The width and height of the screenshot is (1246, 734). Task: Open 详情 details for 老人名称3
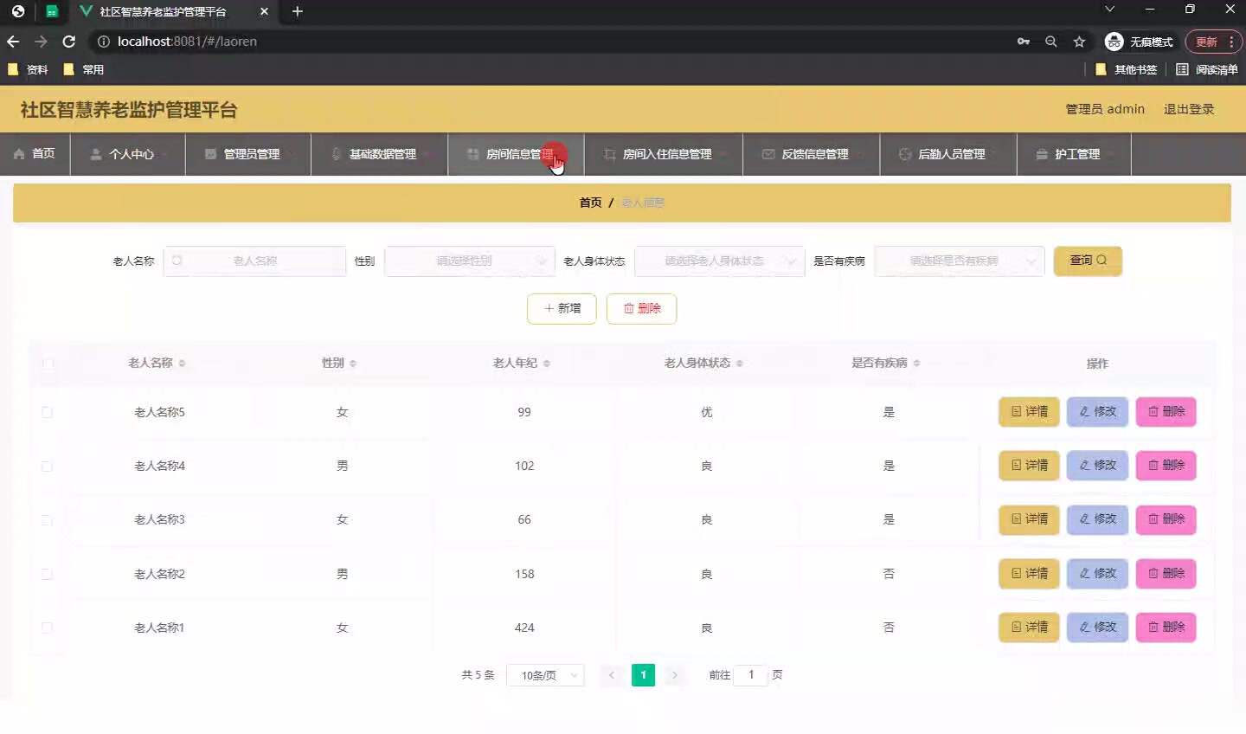pos(1028,519)
